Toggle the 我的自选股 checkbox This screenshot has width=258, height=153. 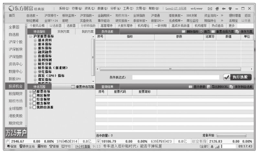(34, 107)
